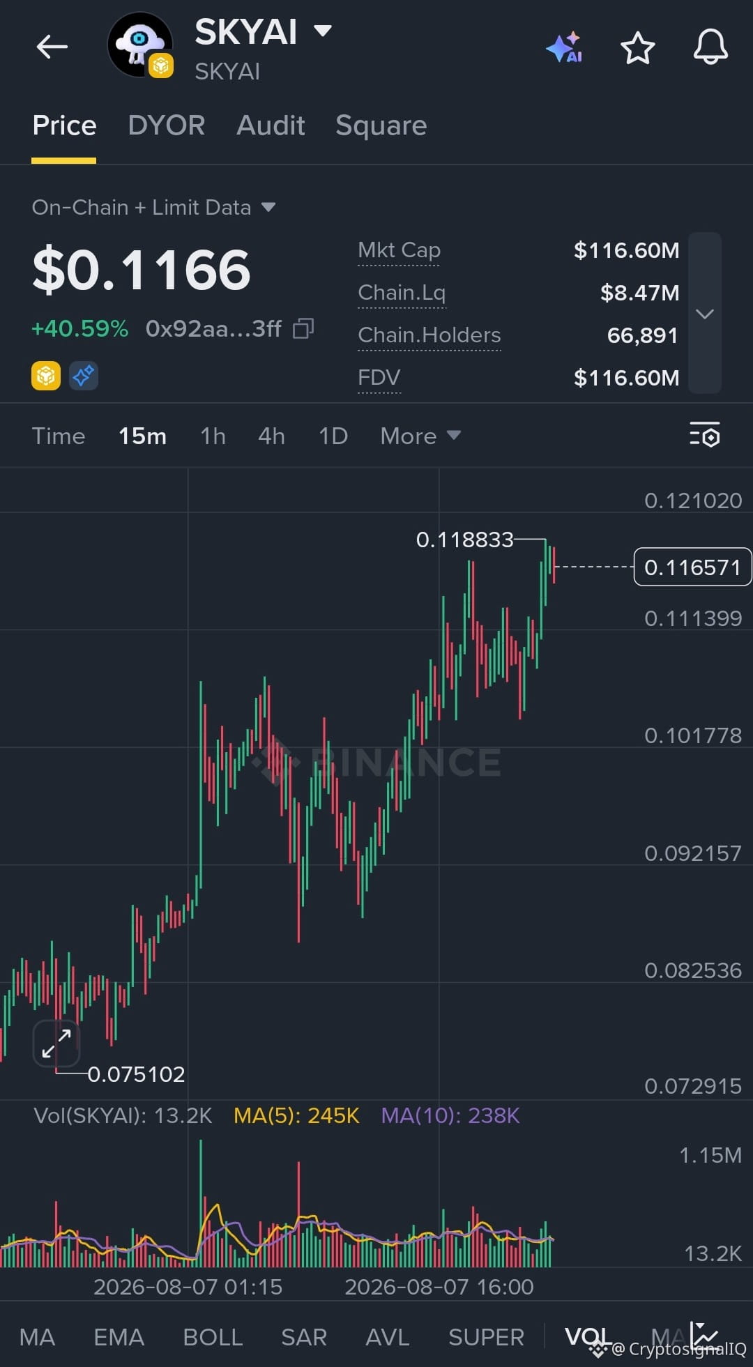This screenshot has height=1367, width=753.
Task: Set a price alert with bell icon
Action: (710, 47)
